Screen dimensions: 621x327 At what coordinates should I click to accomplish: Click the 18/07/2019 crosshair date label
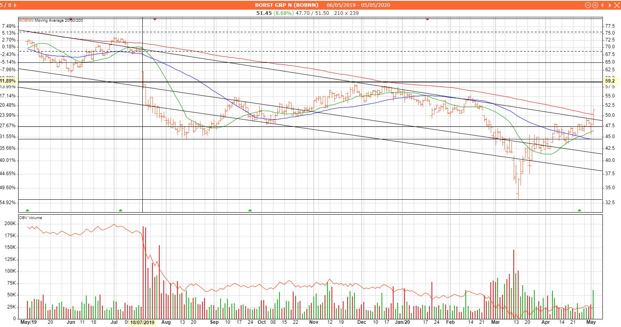[x=142, y=323]
